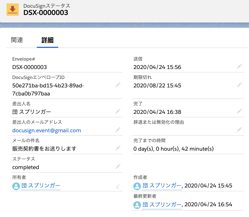Click the 送信 value 2020/04/24 15:56
Viewport: 249px width, 217px height.
[157, 67]
